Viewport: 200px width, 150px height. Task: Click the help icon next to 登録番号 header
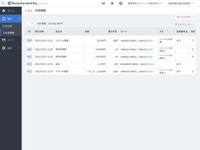(187, 32)
